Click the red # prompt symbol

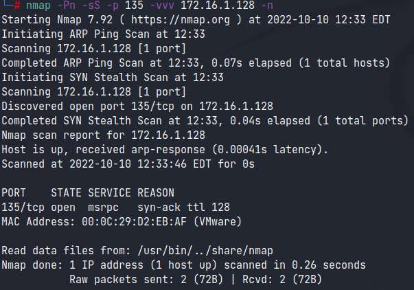[17, 5]
